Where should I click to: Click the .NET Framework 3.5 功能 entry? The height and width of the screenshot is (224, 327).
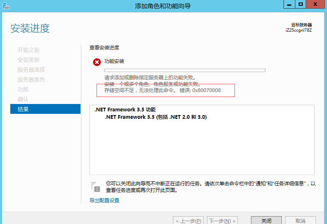point(125,109)
